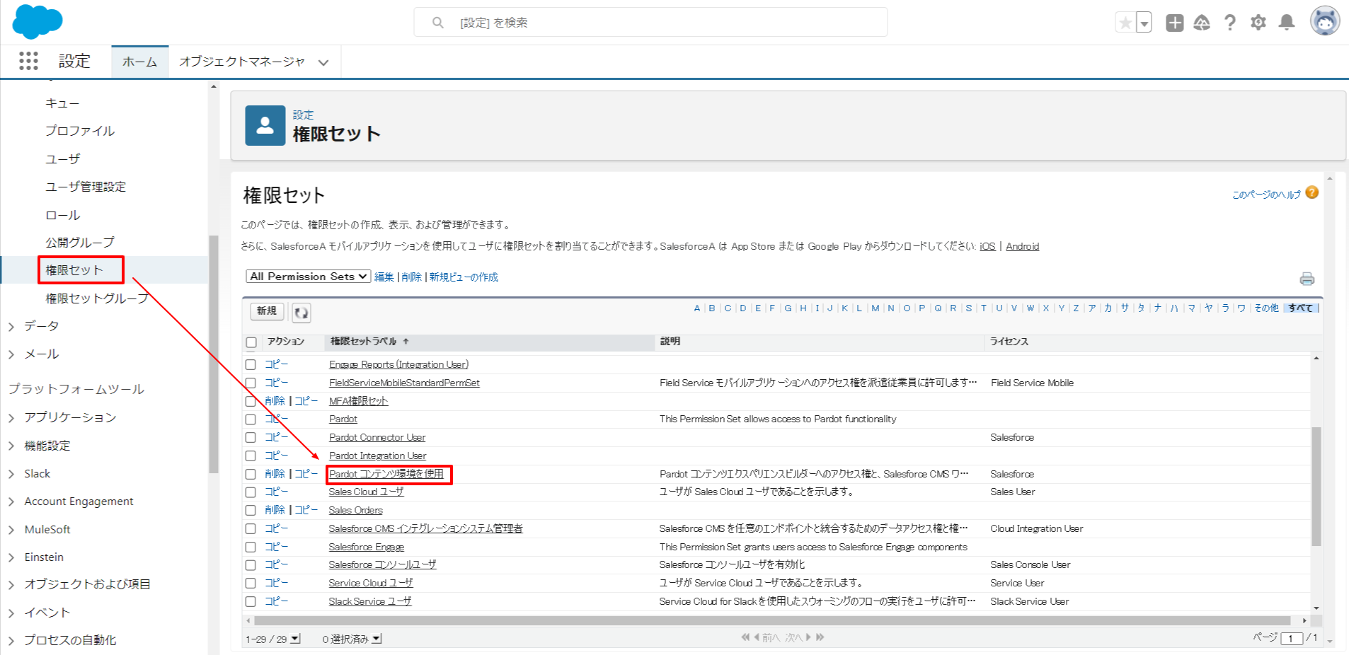
Task: Expand the オブジェクトマネージャ tab dropdown chevron
Action: (x=323, y=62)
